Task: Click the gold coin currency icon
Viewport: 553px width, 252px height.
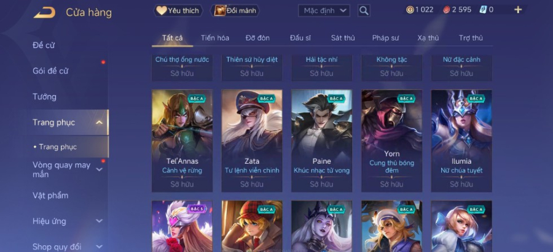Action: 410,10
